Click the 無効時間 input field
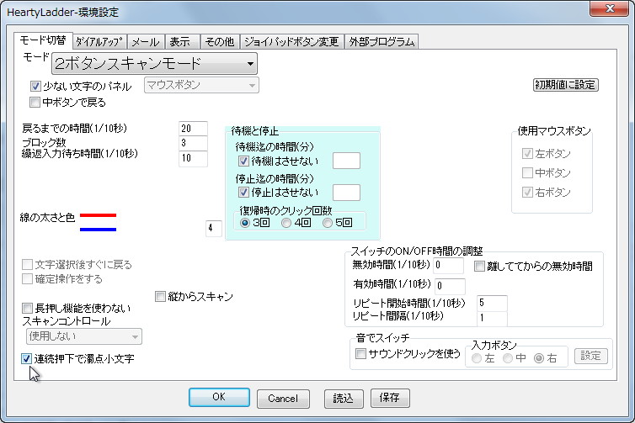This screenshot has height=423, width=635. 448,265
